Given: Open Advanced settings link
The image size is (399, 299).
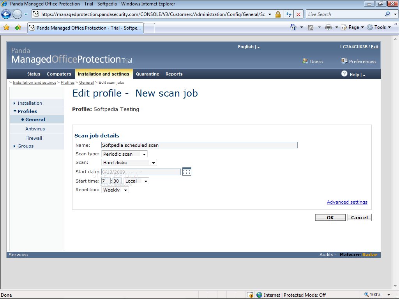Looking at the screenshot, I should click(x=347, y=202).
